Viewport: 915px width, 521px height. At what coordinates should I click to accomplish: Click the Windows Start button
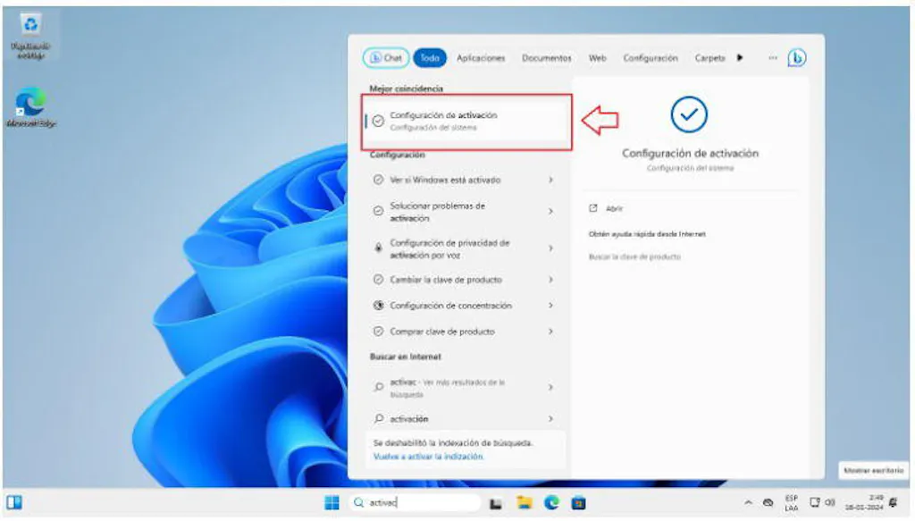tap(332, 503)
